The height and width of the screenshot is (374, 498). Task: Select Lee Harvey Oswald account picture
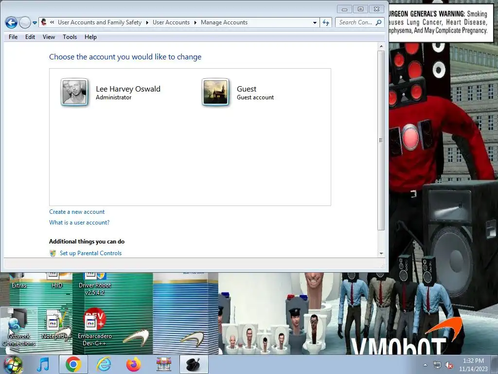pyautogui.click(x=74, y=92)
